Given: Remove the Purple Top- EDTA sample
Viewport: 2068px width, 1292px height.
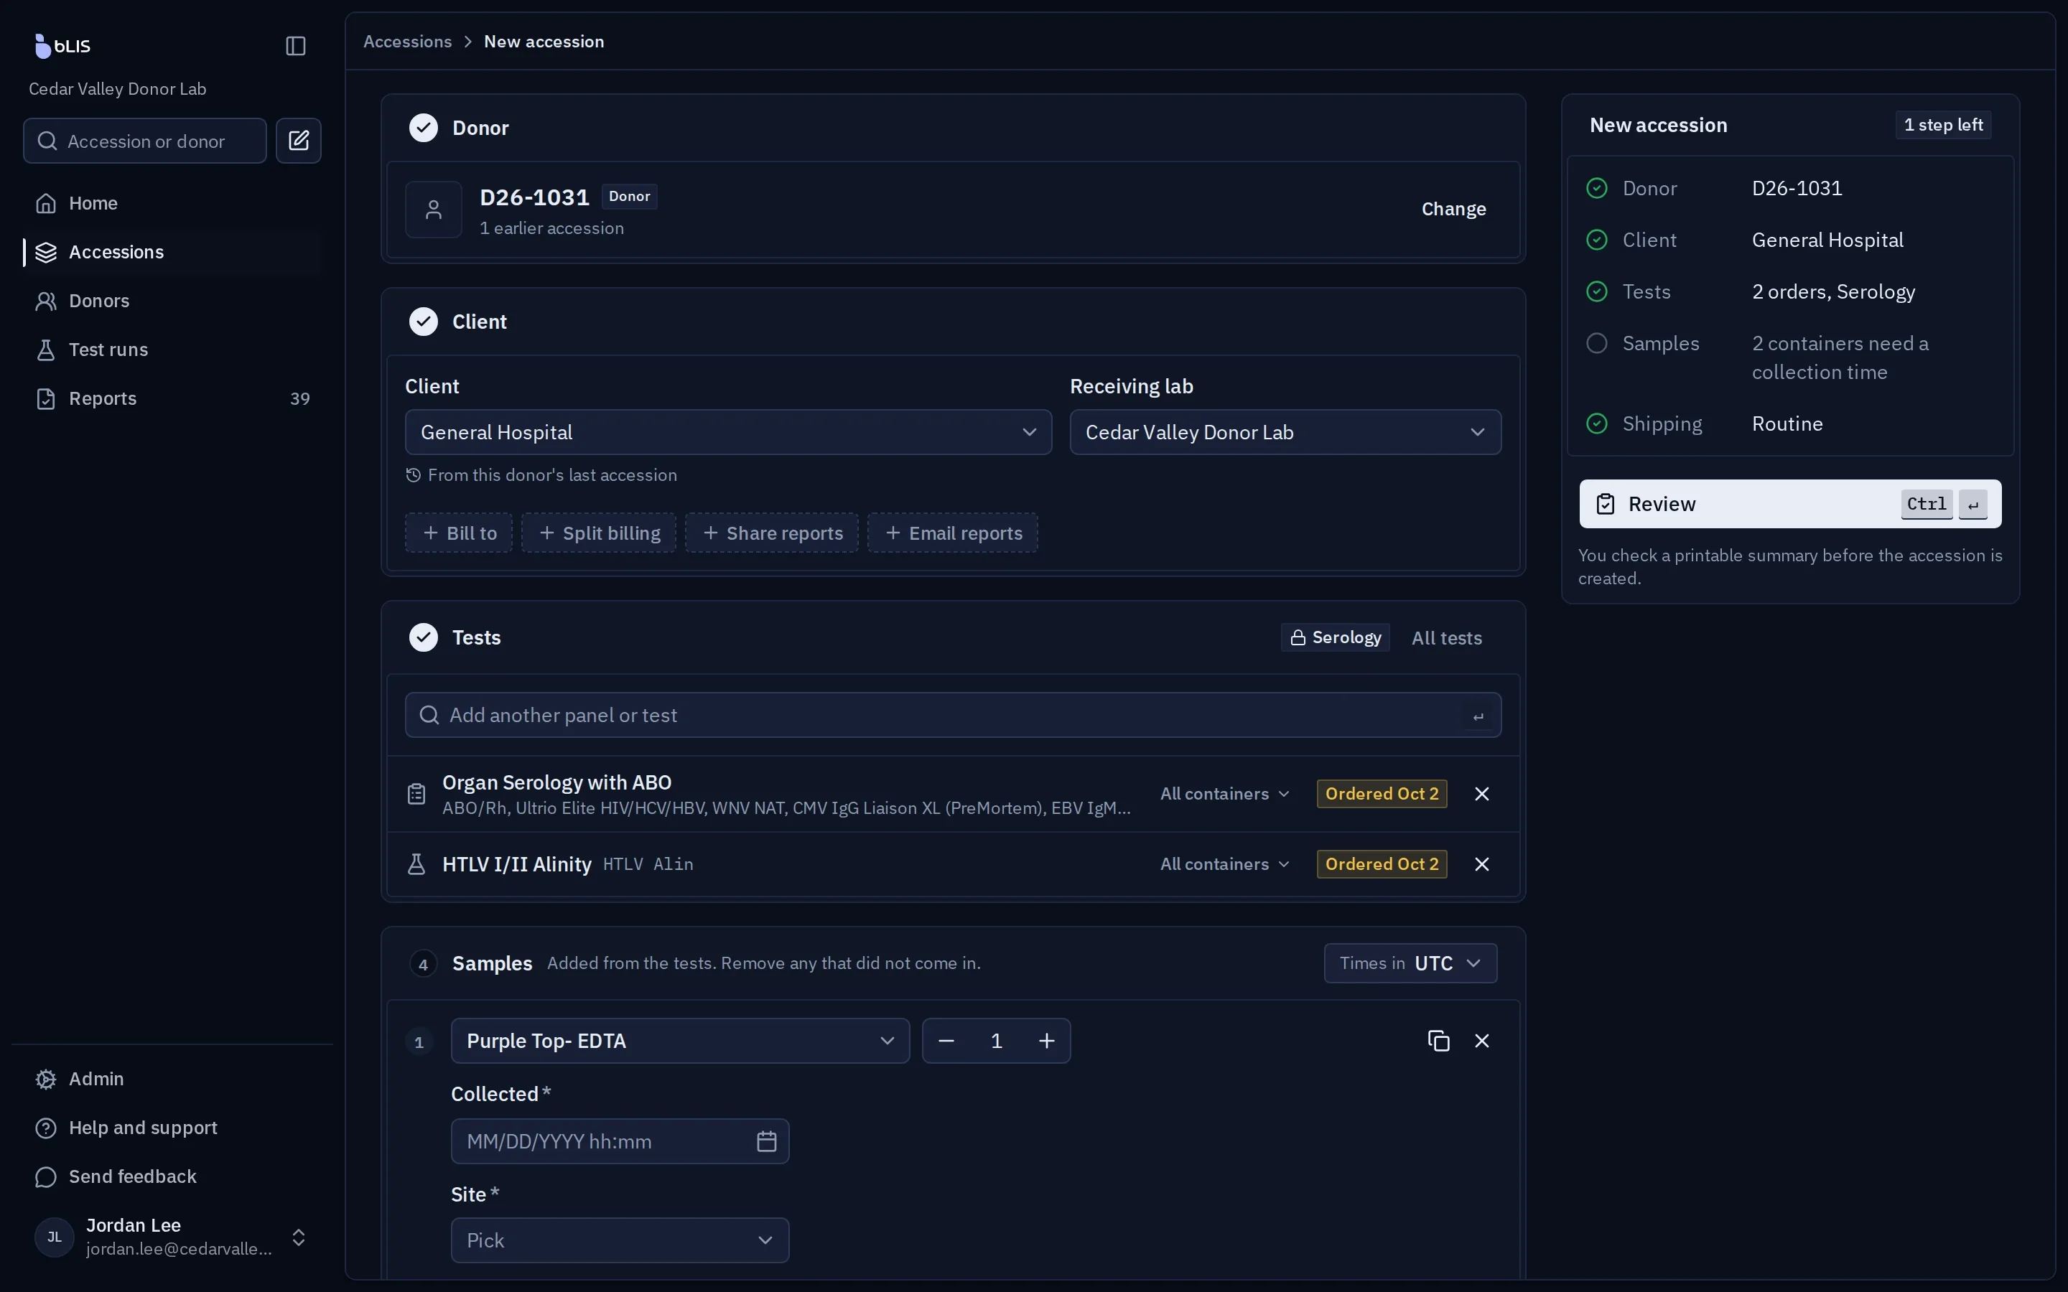Looking at the screenshot, I should click(x=1482, y=1040).
